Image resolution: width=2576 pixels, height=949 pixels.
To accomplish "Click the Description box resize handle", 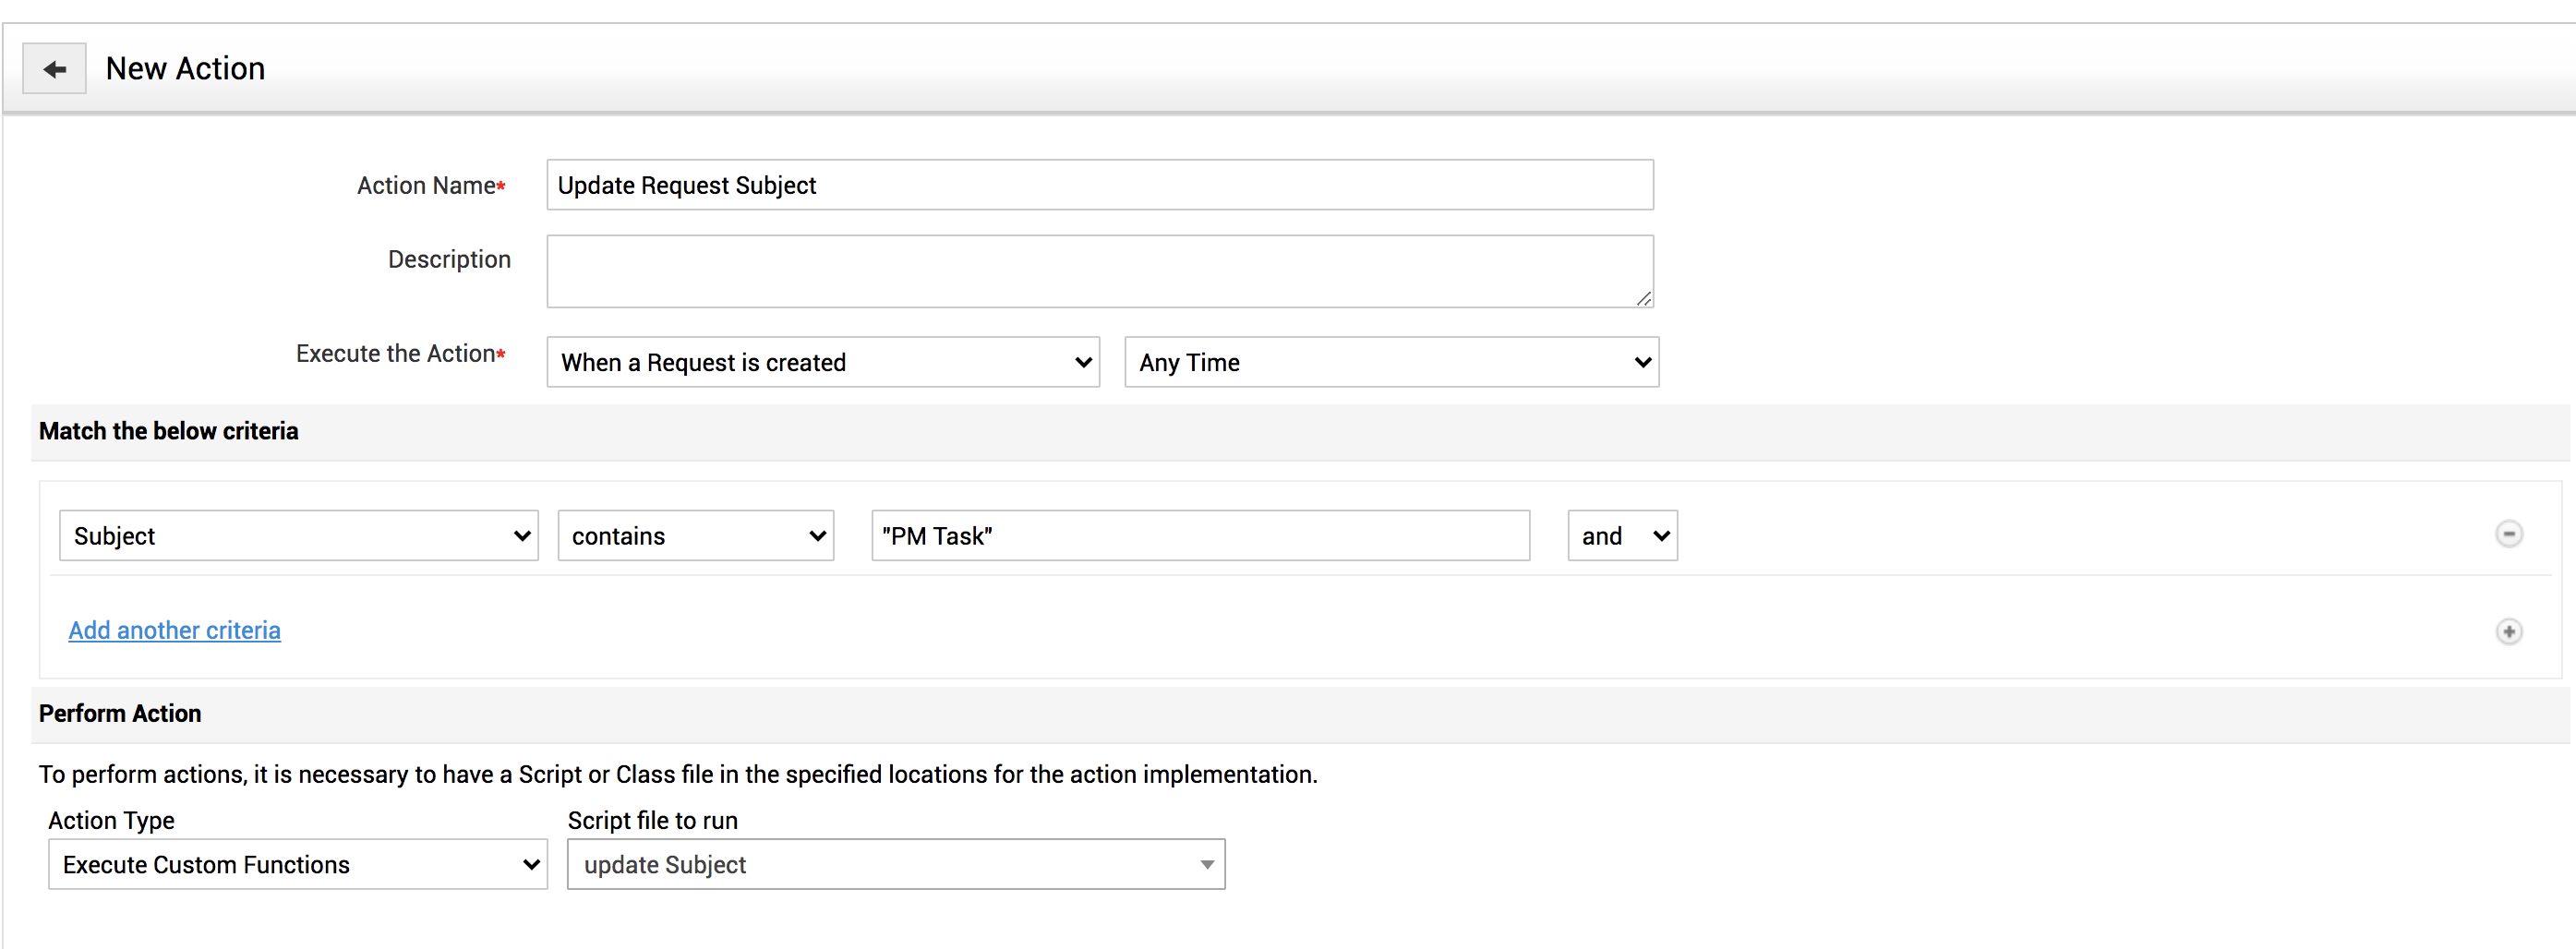I will [1643, 298].
